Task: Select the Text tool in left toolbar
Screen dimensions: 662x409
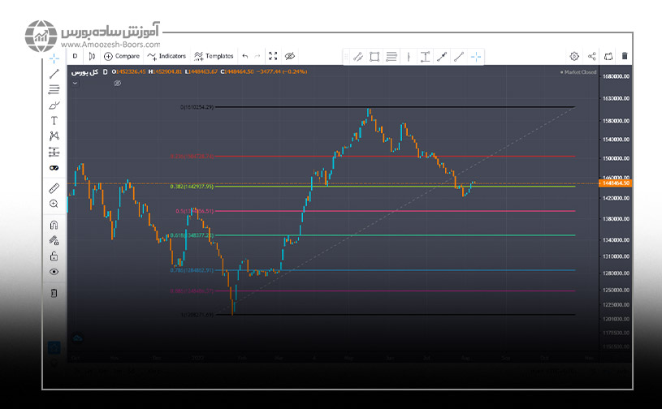Action: (x=54, y=120)
